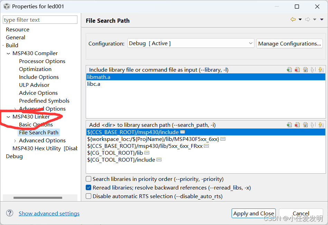Add a directory to --search_path list
The image size is (328, 225).
289,125
